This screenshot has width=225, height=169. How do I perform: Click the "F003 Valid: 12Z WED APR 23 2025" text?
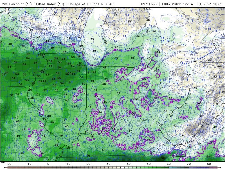click(192, 4)
